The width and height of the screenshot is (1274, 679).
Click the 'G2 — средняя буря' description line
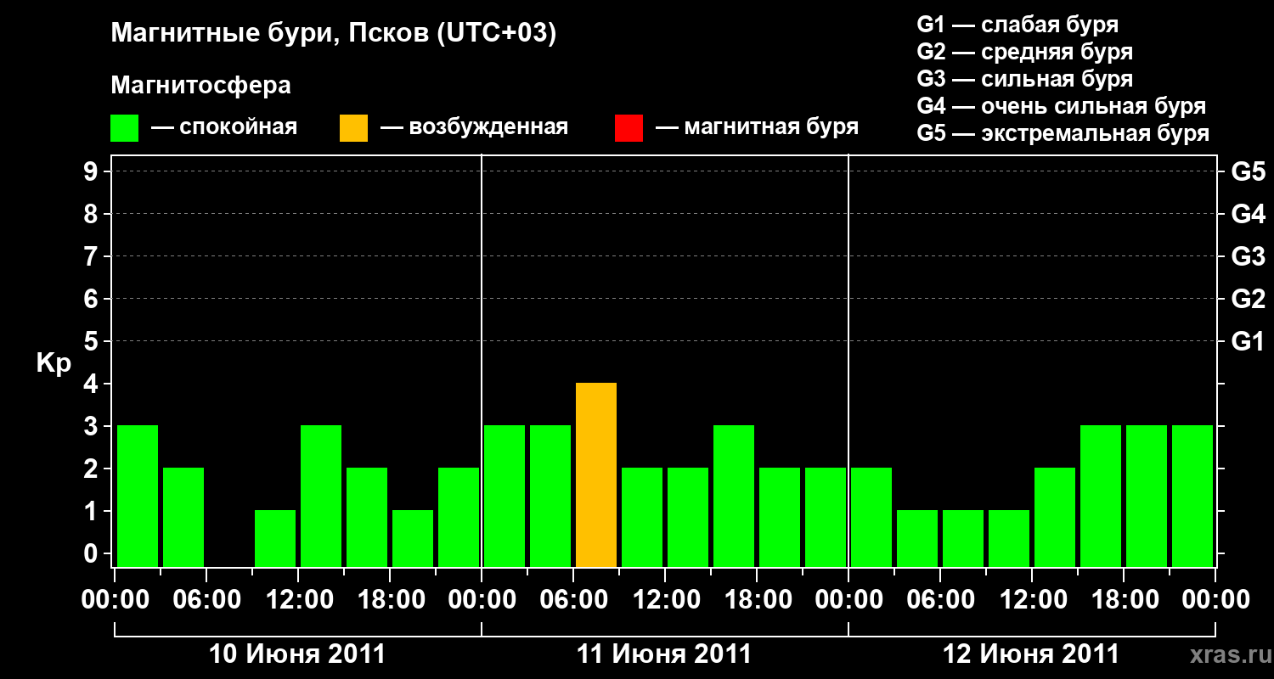click(x=1024, y=52)
